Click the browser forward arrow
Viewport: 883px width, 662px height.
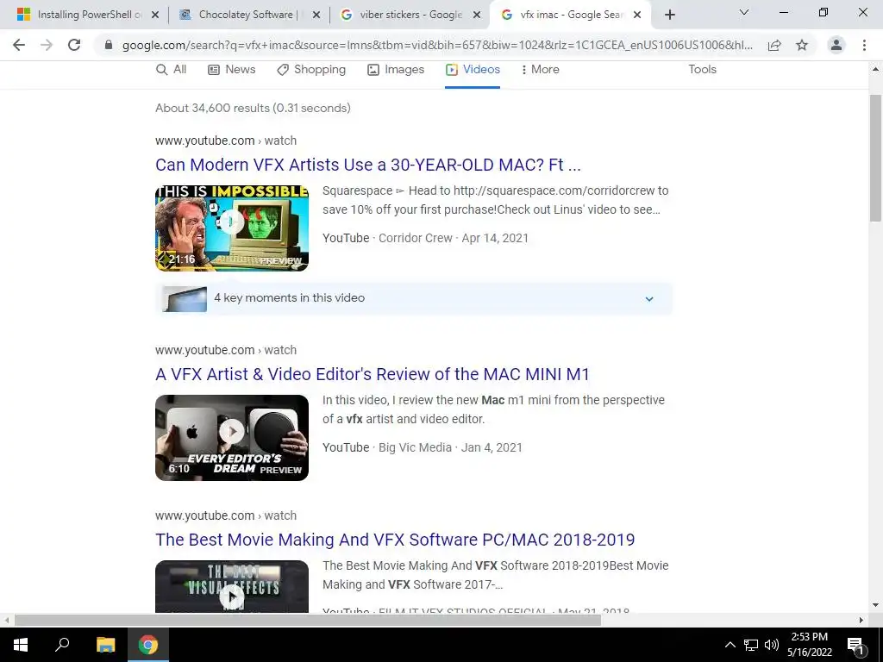click(47, 45)
